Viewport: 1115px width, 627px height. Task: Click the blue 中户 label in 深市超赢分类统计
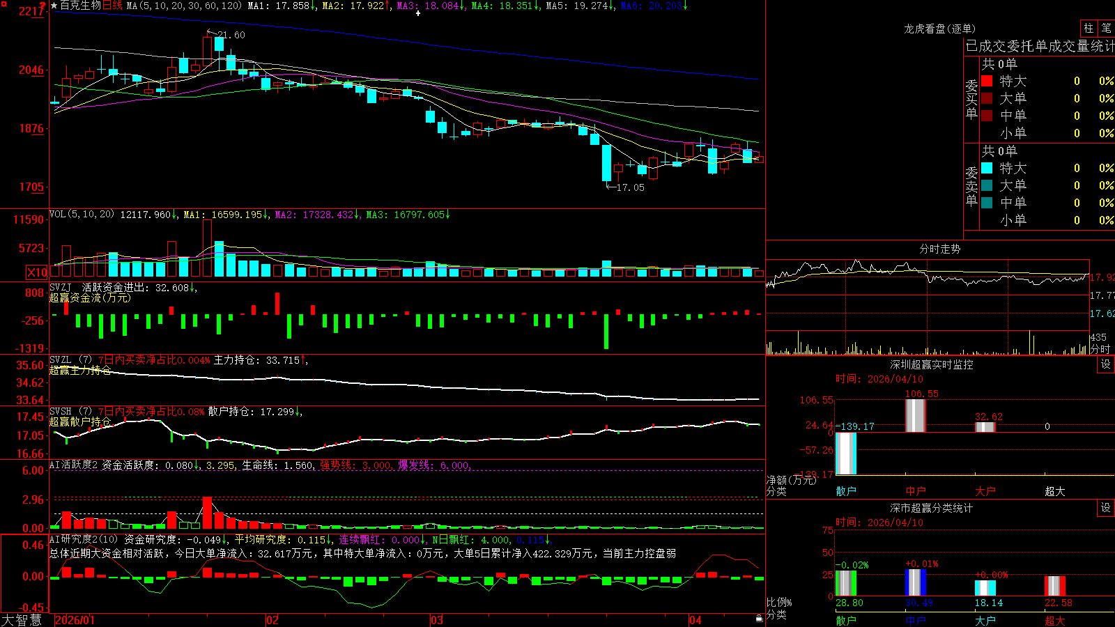916,620
